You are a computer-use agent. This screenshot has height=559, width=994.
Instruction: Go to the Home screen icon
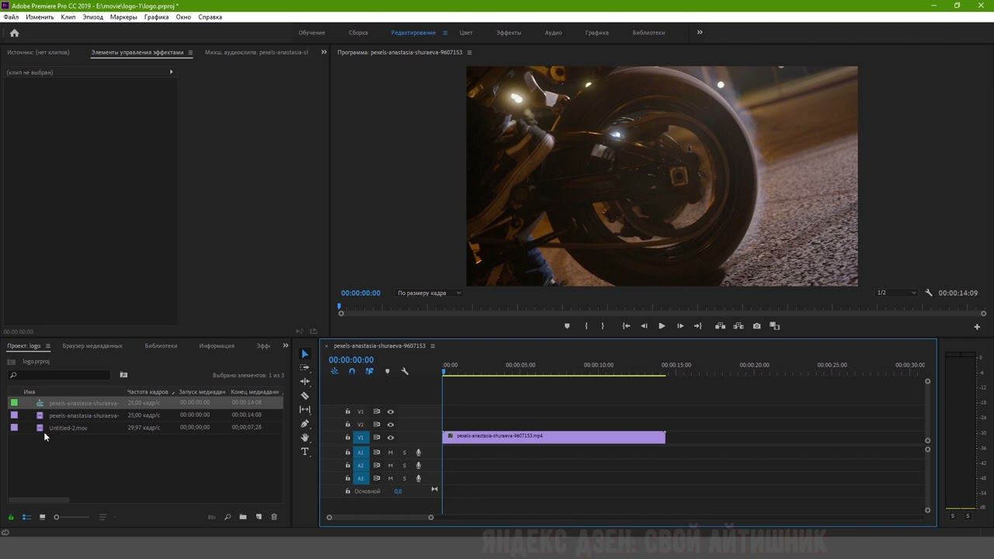14,33
